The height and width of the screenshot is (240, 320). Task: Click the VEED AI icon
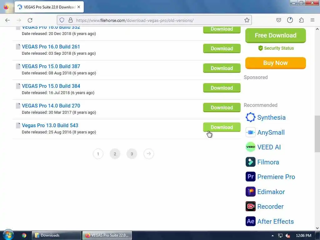pos(250,147)
